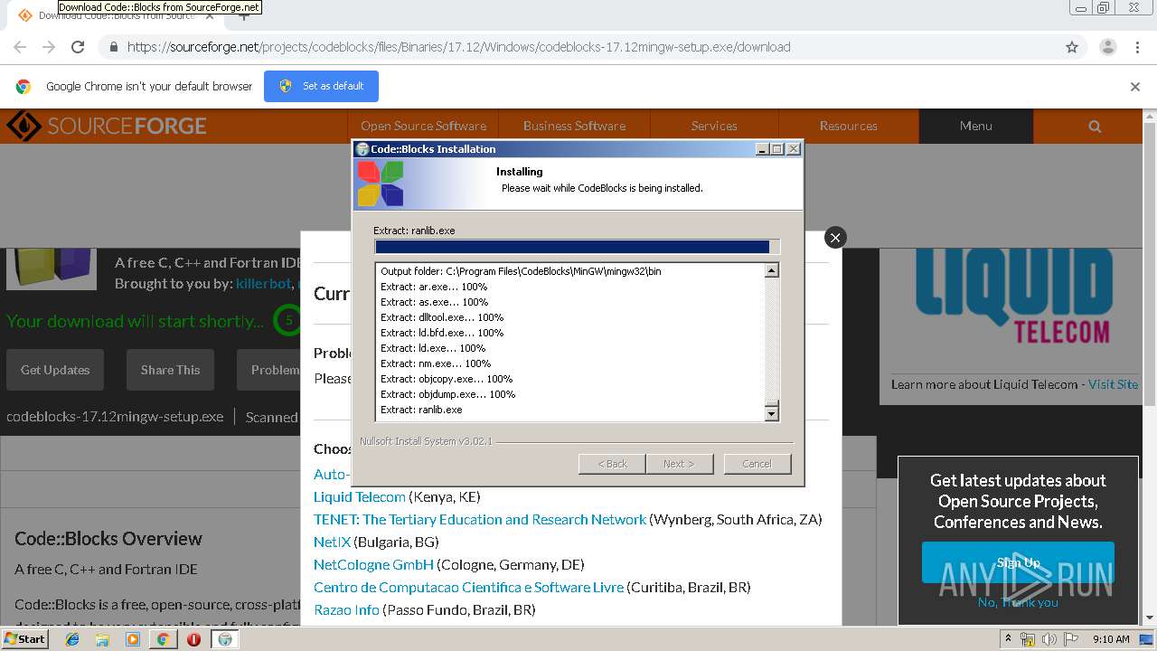Switch to the installer taskbar button
This screenshot has height=651, width=1157.
click(x=225, y=639)
